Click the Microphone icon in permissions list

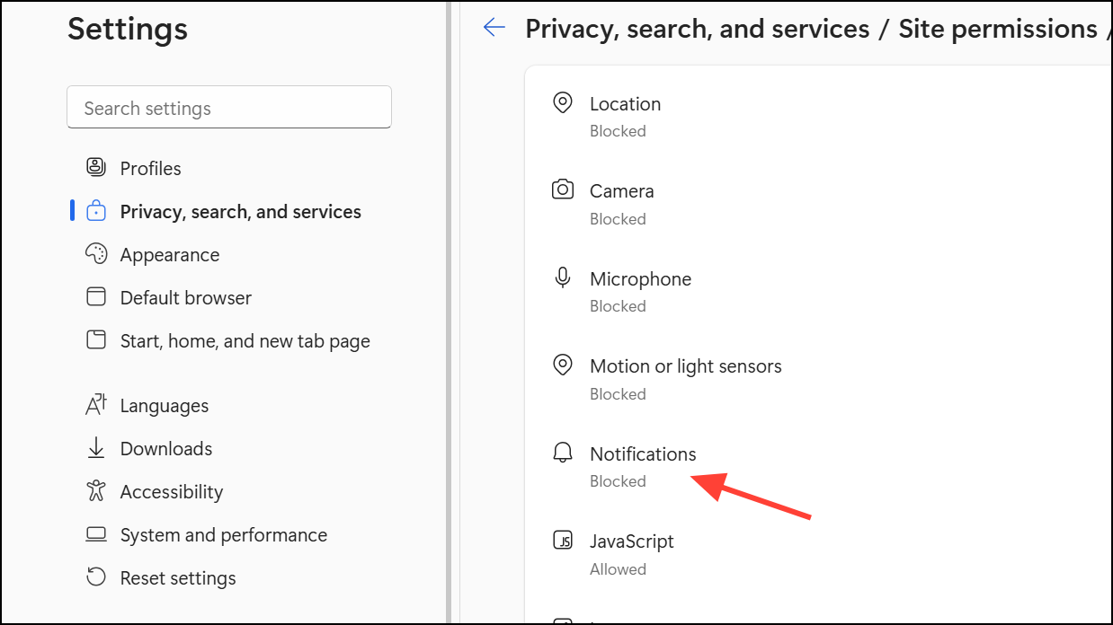(563, 278)
